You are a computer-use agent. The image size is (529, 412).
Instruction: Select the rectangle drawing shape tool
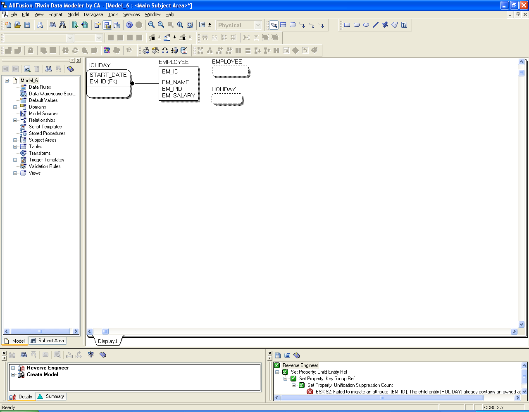click(347, 25)
